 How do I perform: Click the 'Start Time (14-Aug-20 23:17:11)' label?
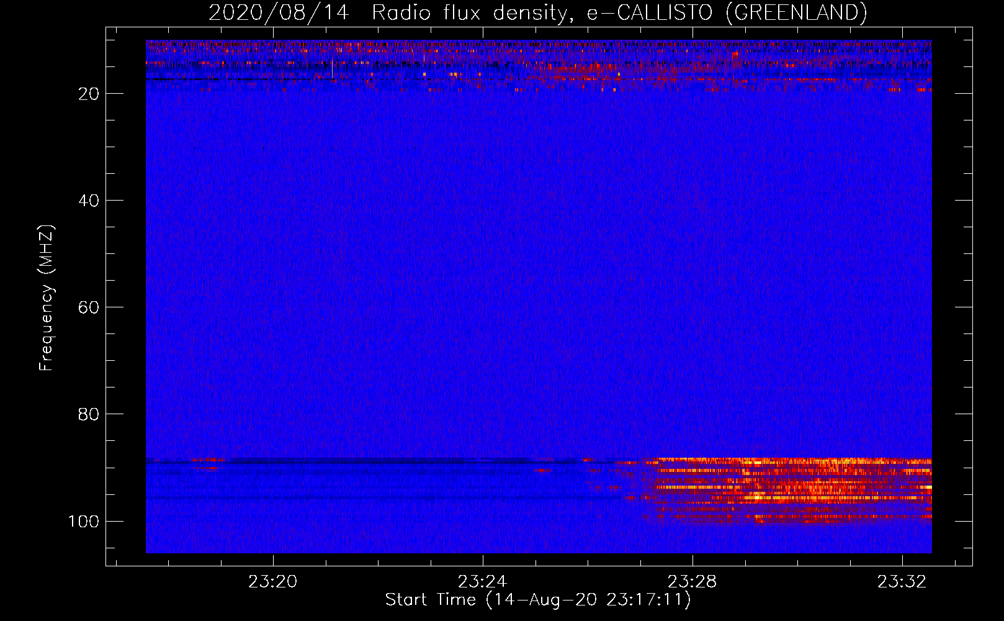point(538,600)
